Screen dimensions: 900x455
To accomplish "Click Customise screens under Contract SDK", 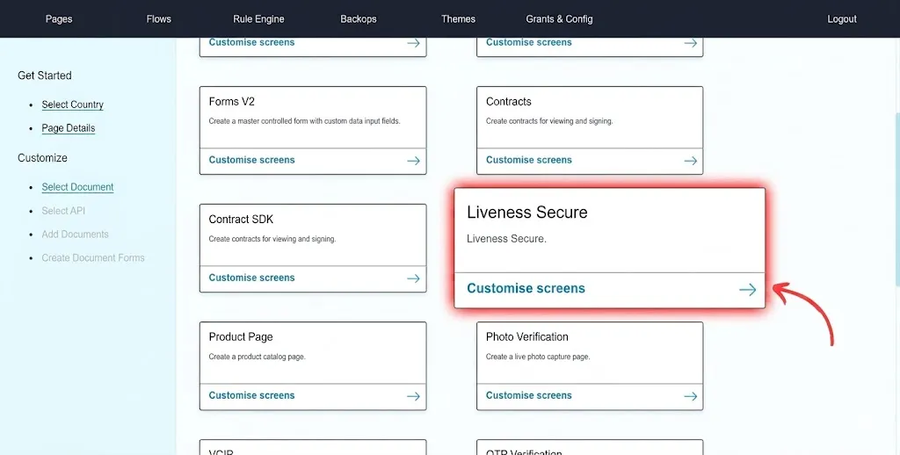I will click(x=251, y=278).
